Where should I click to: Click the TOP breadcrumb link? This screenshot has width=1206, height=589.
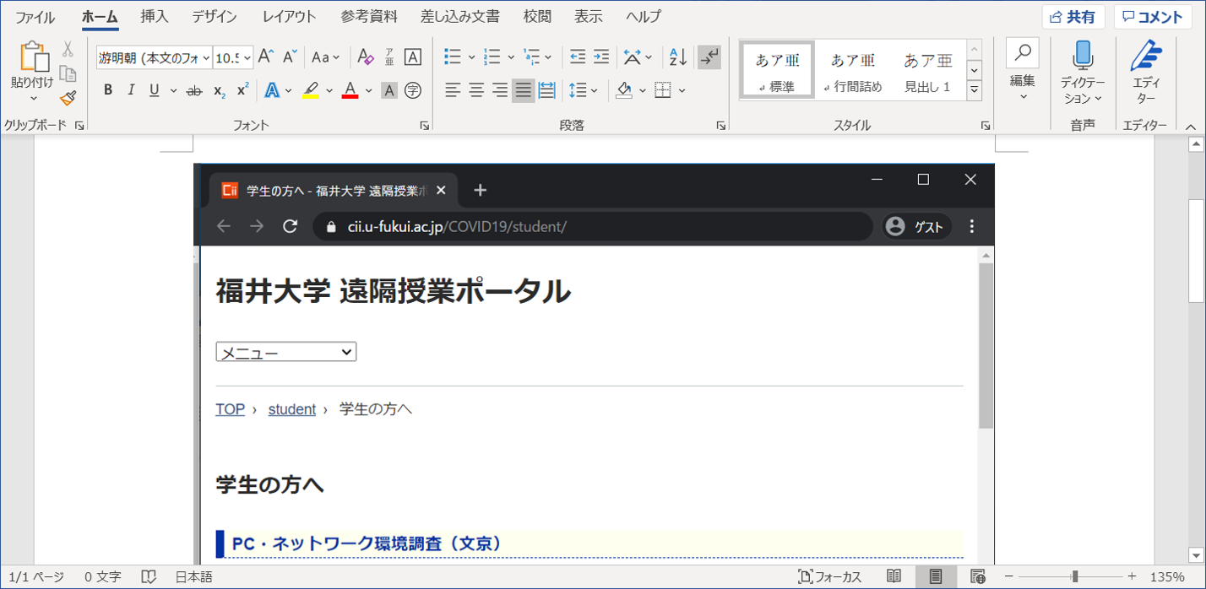[230, 409]
